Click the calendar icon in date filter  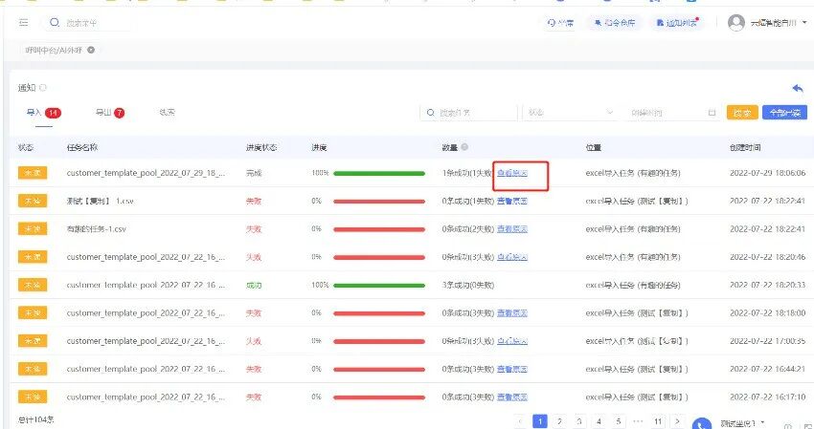pos(712,113)
